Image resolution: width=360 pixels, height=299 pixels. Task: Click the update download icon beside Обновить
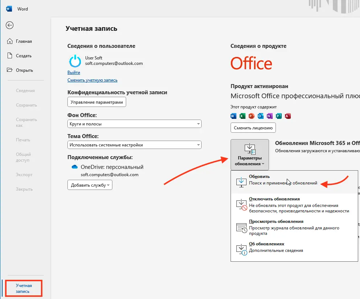point(241,182)
